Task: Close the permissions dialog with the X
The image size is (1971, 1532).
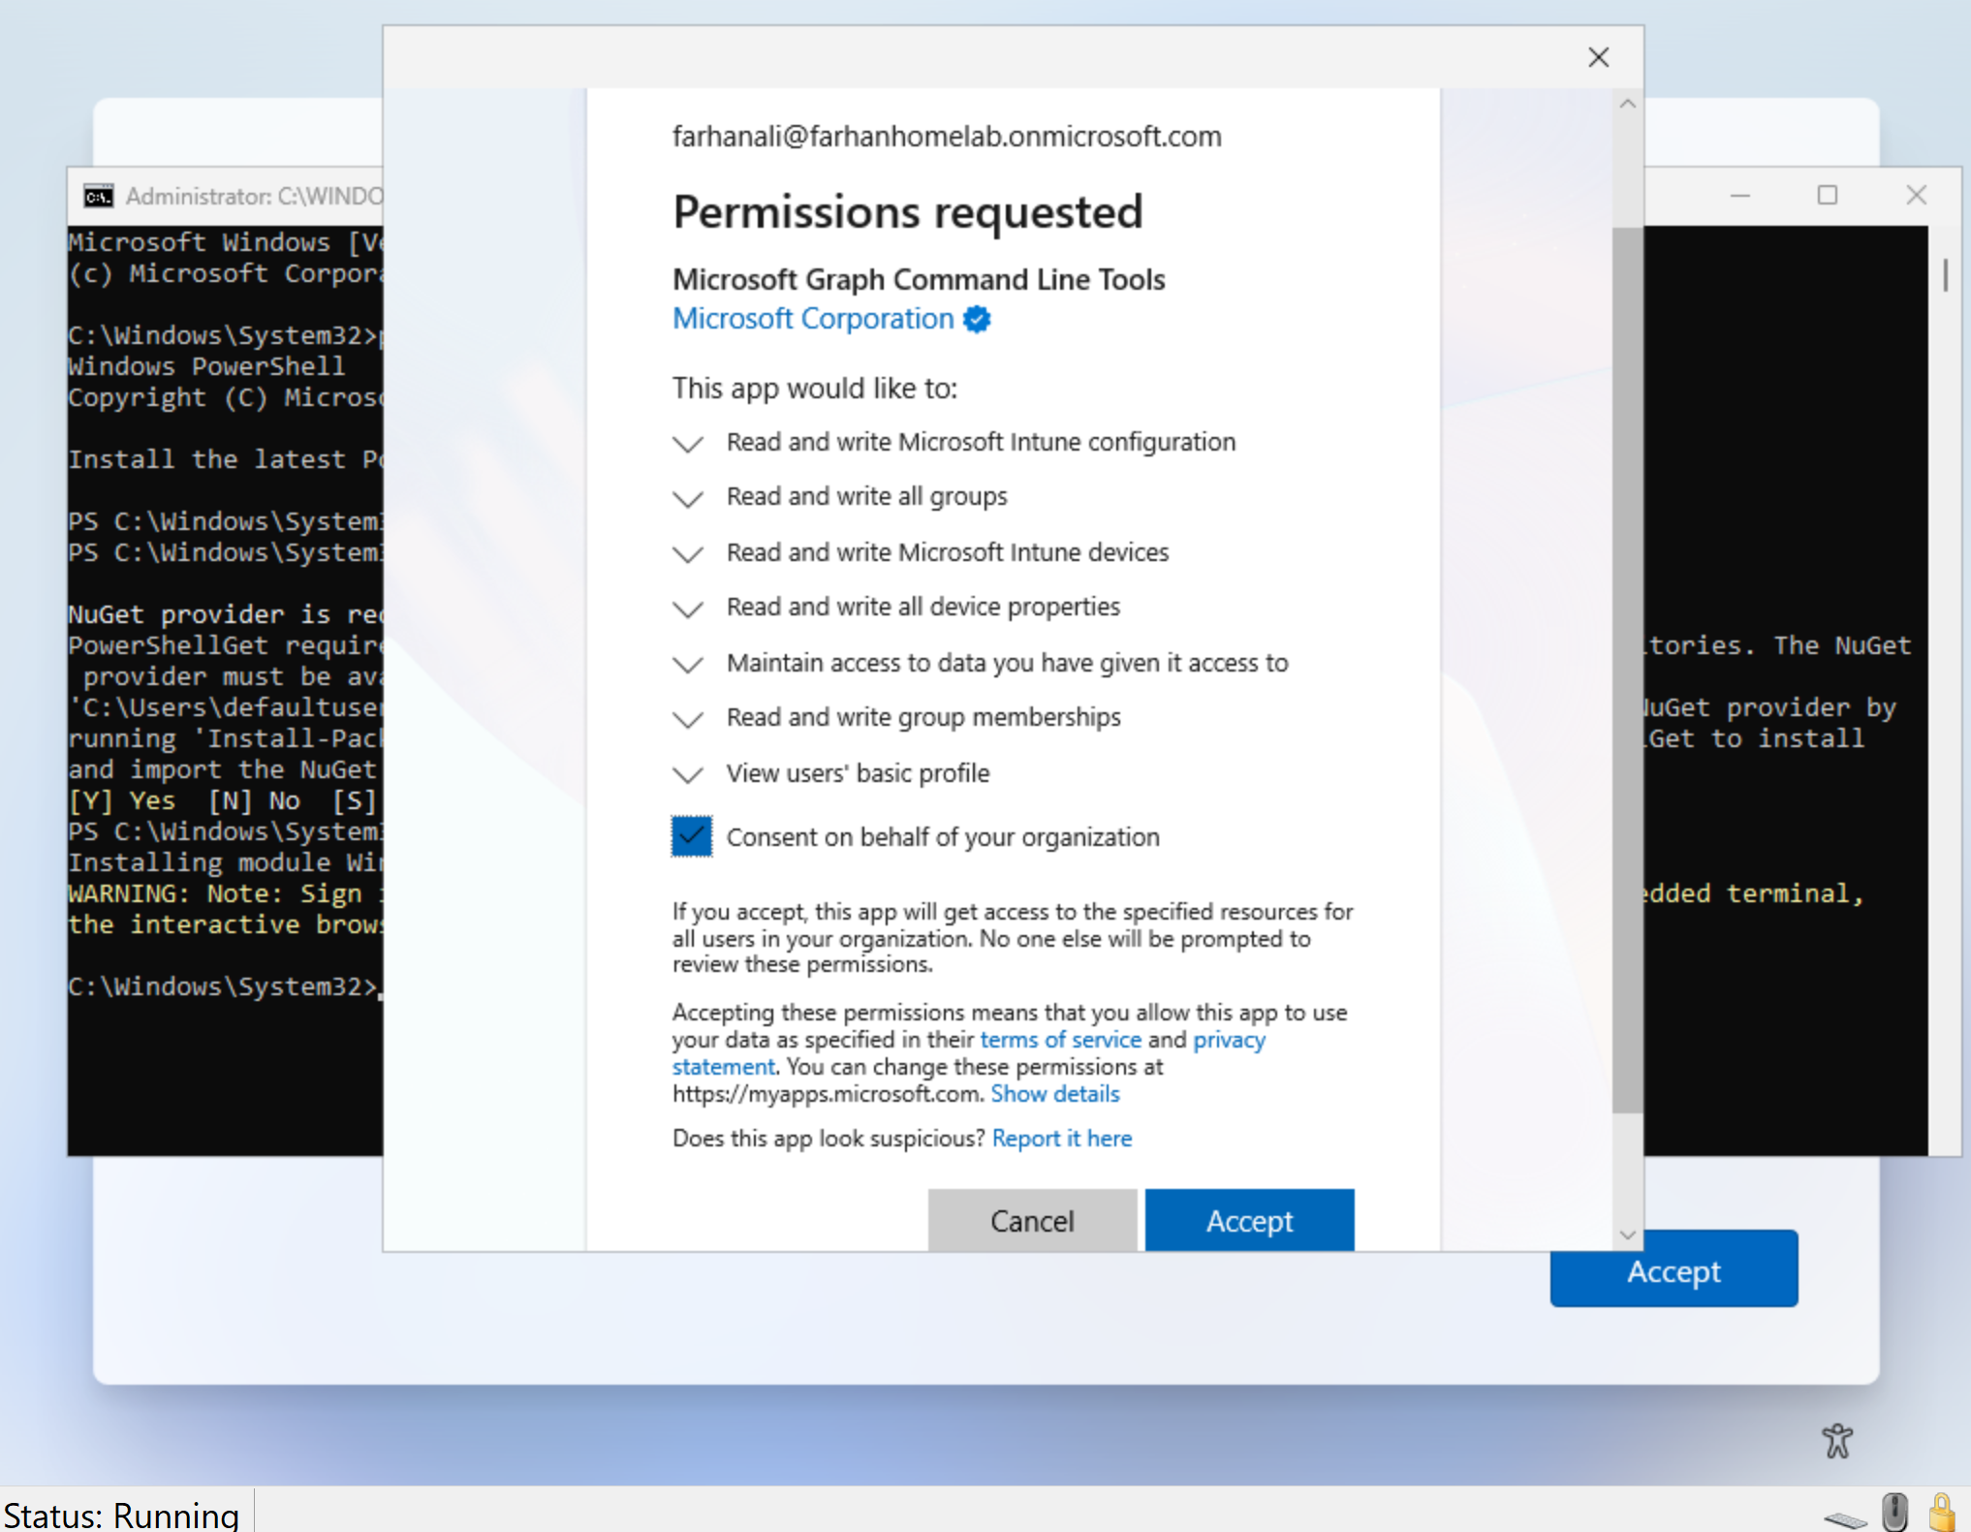Action: (x=1598, y=57)
